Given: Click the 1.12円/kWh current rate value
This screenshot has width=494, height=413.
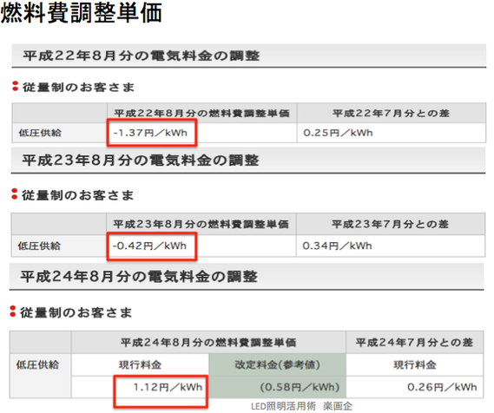Looking at the screenshot, I should click(x=168, y=387).
